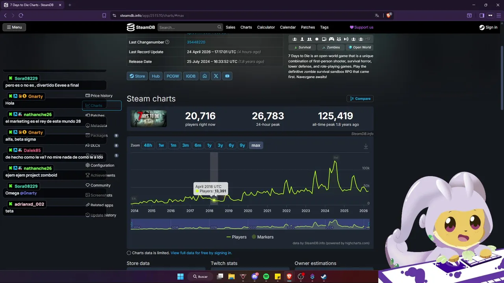Select the Survival tag
The width and height of the screenshot is (504, 283).
tap(302, 47)
